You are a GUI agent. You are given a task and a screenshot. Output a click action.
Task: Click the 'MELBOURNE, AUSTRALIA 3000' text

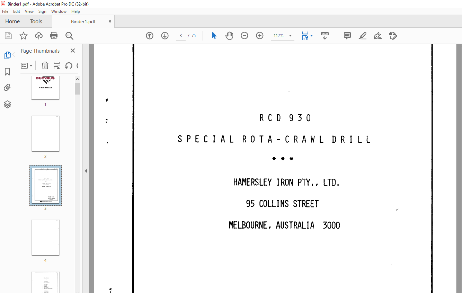(x=284, y=225)
